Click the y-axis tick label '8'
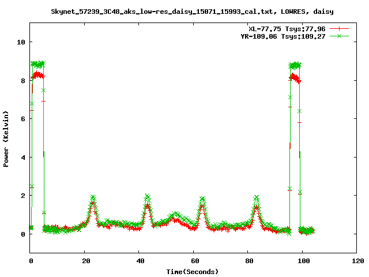 (x=23, y=81)
